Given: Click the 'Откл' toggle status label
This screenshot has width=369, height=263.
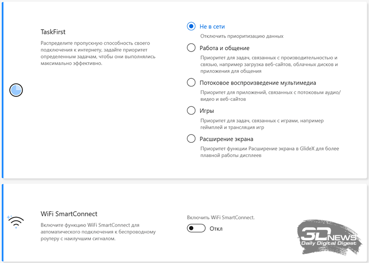Looking at the screenshot, I should click(x=216, y=228).
